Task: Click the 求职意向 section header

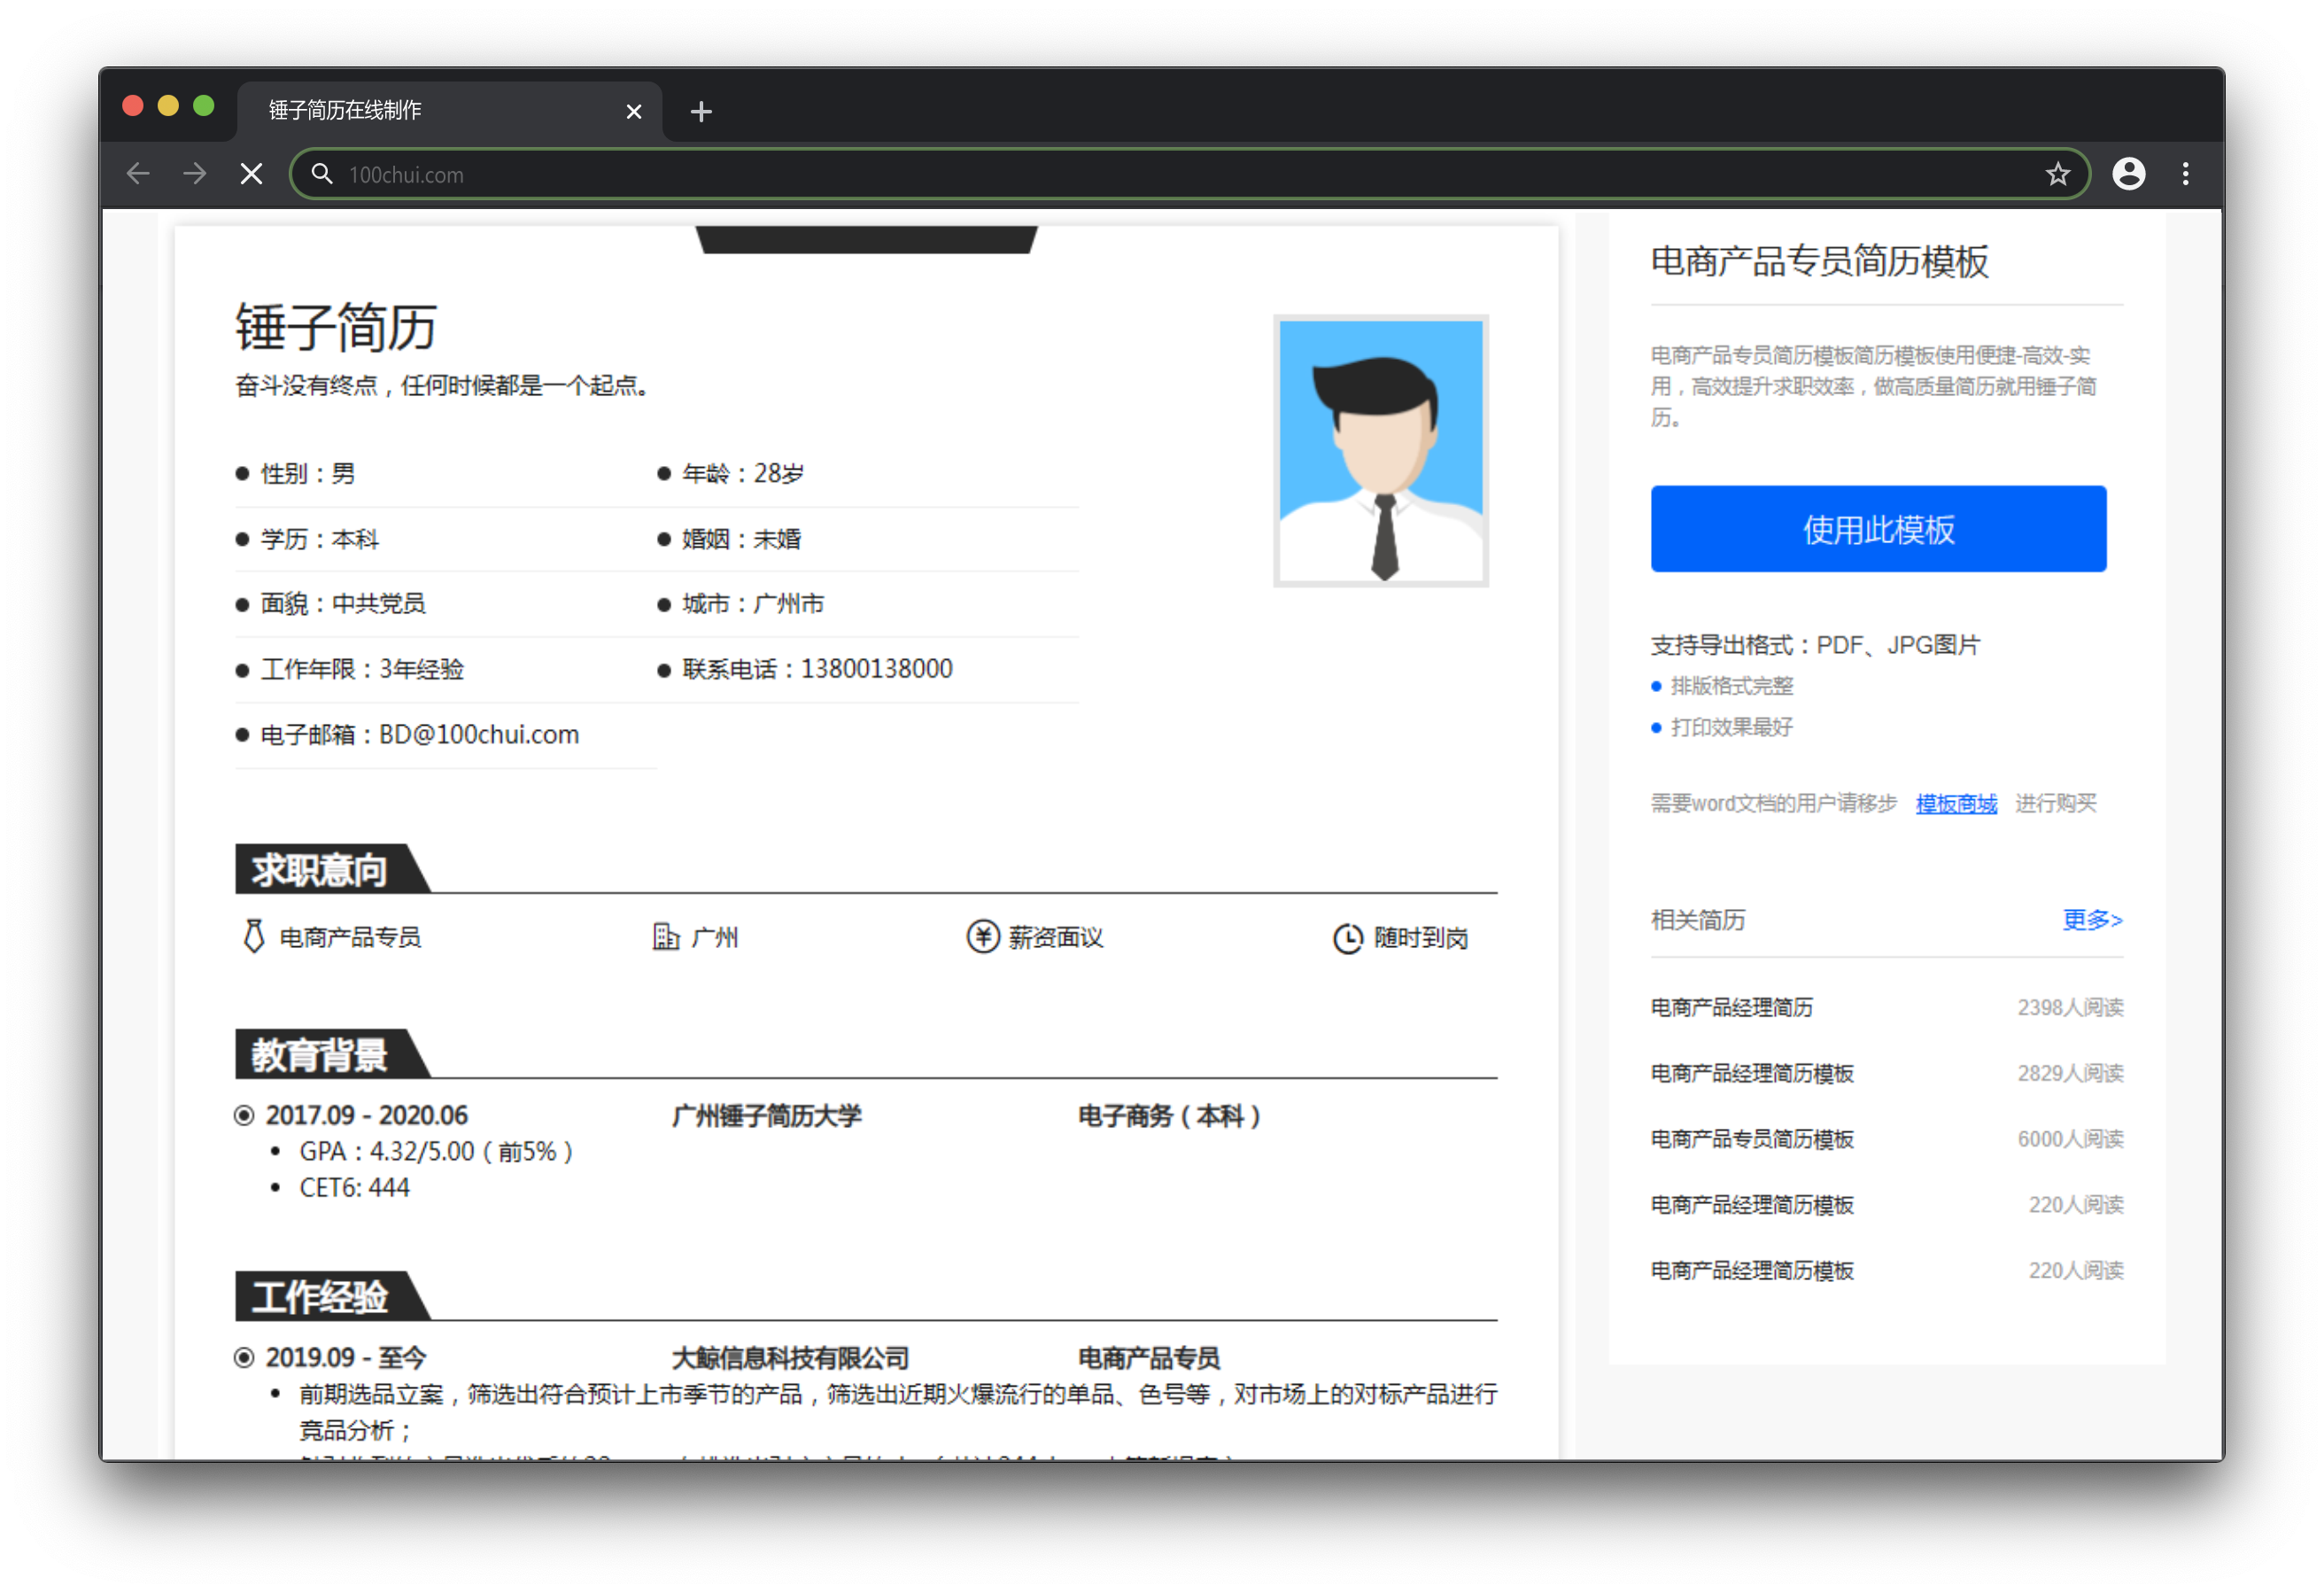Action: [332, 868]
